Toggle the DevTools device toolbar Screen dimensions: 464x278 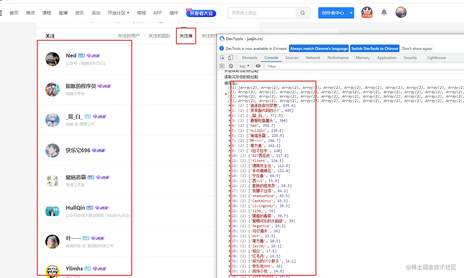click(230, 57)
